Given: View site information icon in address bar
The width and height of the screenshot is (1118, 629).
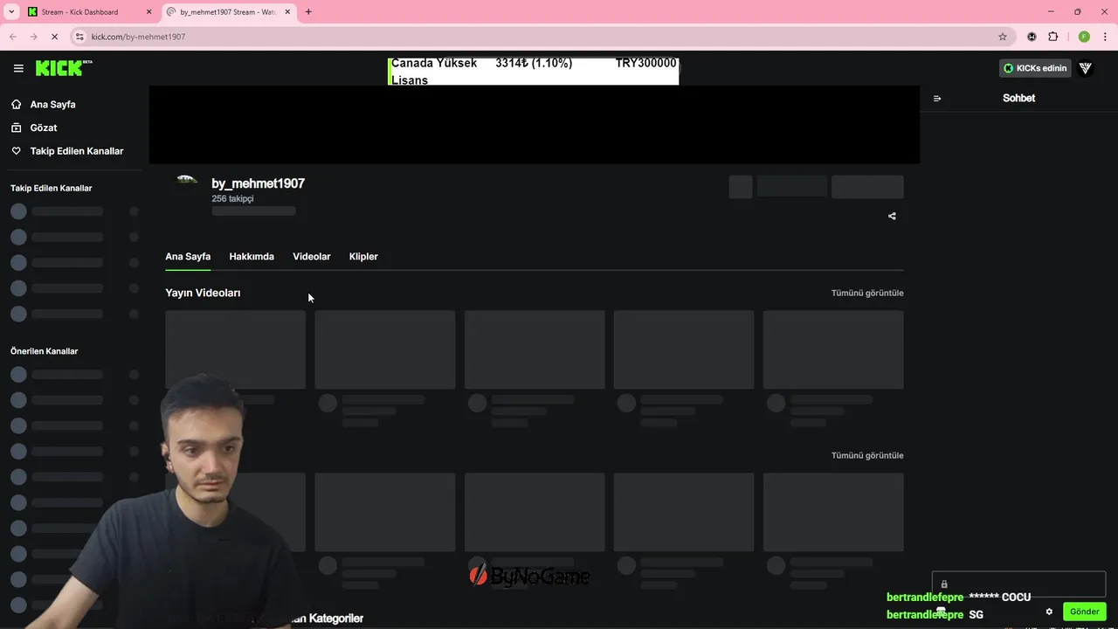Looking at the screenshot, I should click(x=79, y=37).
